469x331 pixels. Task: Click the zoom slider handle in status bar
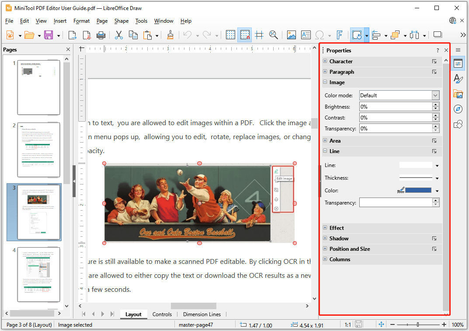418,324
